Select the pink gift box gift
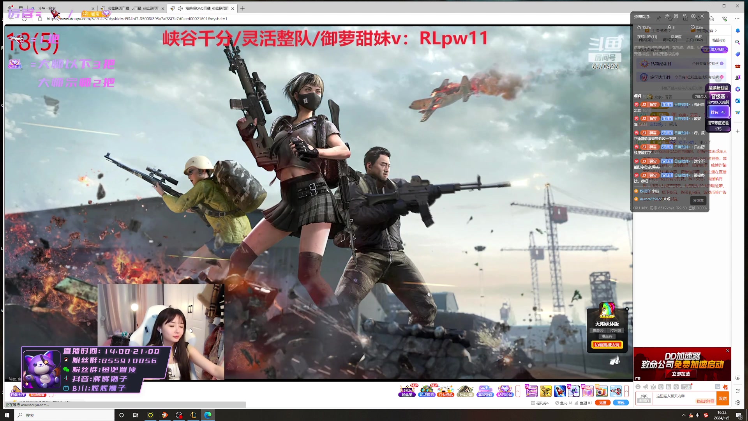Screen dimensions: 748x421 click(587, 391)
